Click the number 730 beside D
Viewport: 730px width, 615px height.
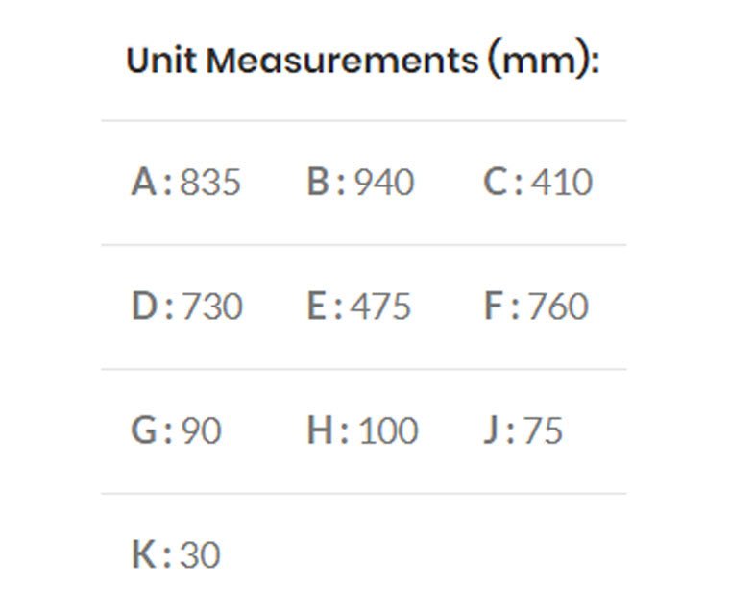(212, 307)
